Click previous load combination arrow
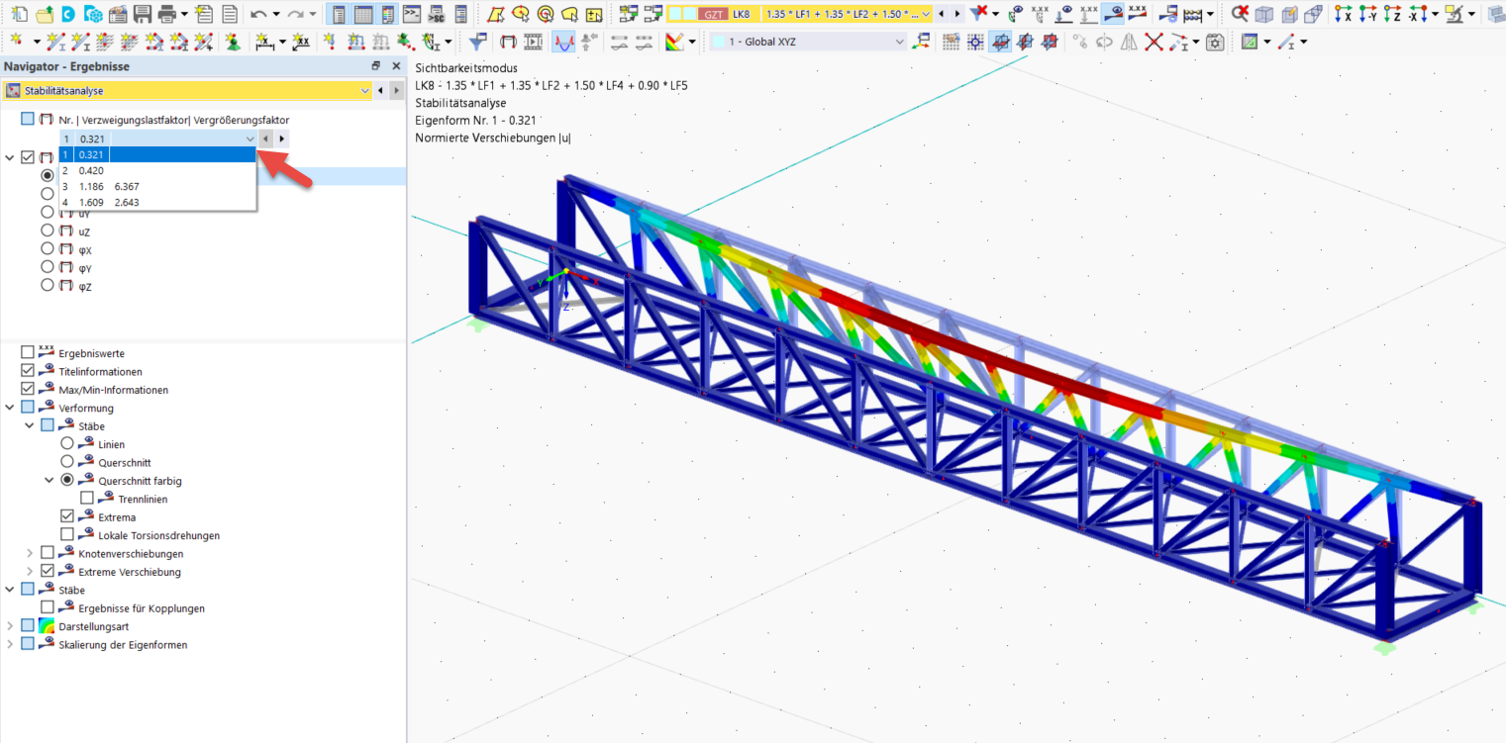1506x743 pixels. click(942, 14)
